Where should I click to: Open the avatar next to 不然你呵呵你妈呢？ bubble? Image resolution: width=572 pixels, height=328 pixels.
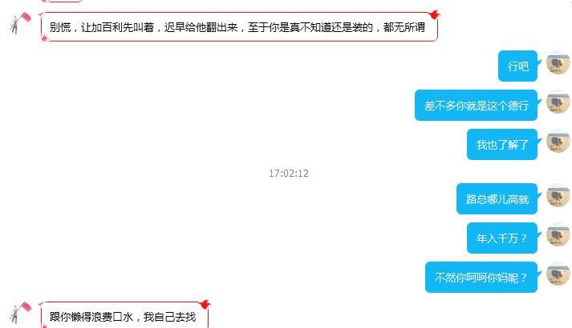558,274
